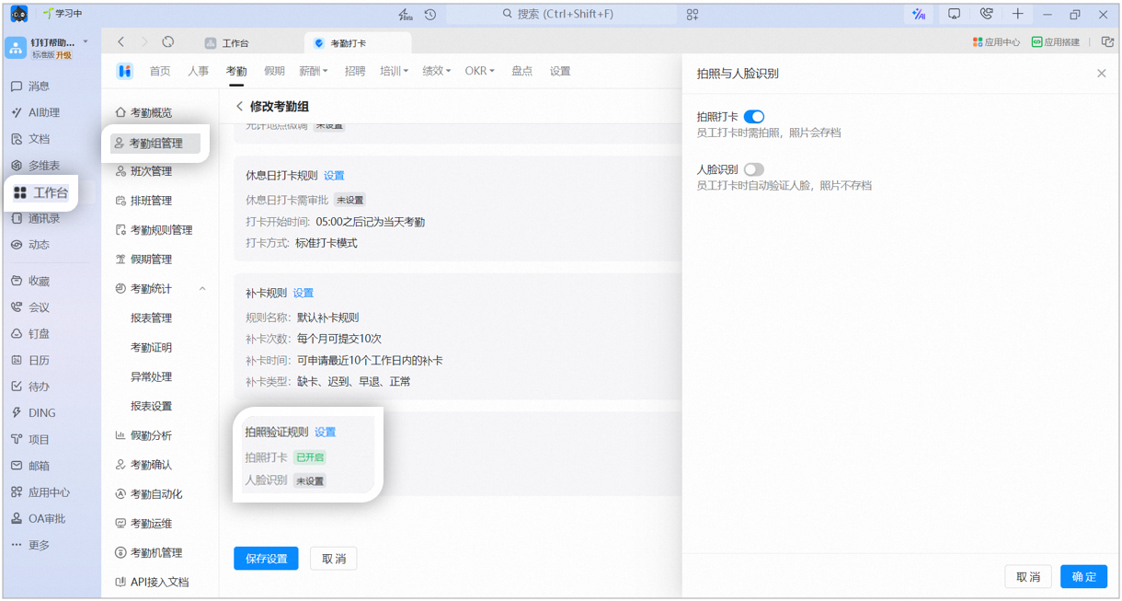This screenshot has height=601, width=1122.
Task: Expand the 薪酬 dropdown menu
Action: click(313, 71)
